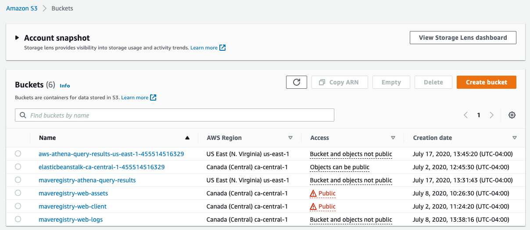Select aws-athena-query-results bucket radio button
530x230 pixels.
(18, 153)
